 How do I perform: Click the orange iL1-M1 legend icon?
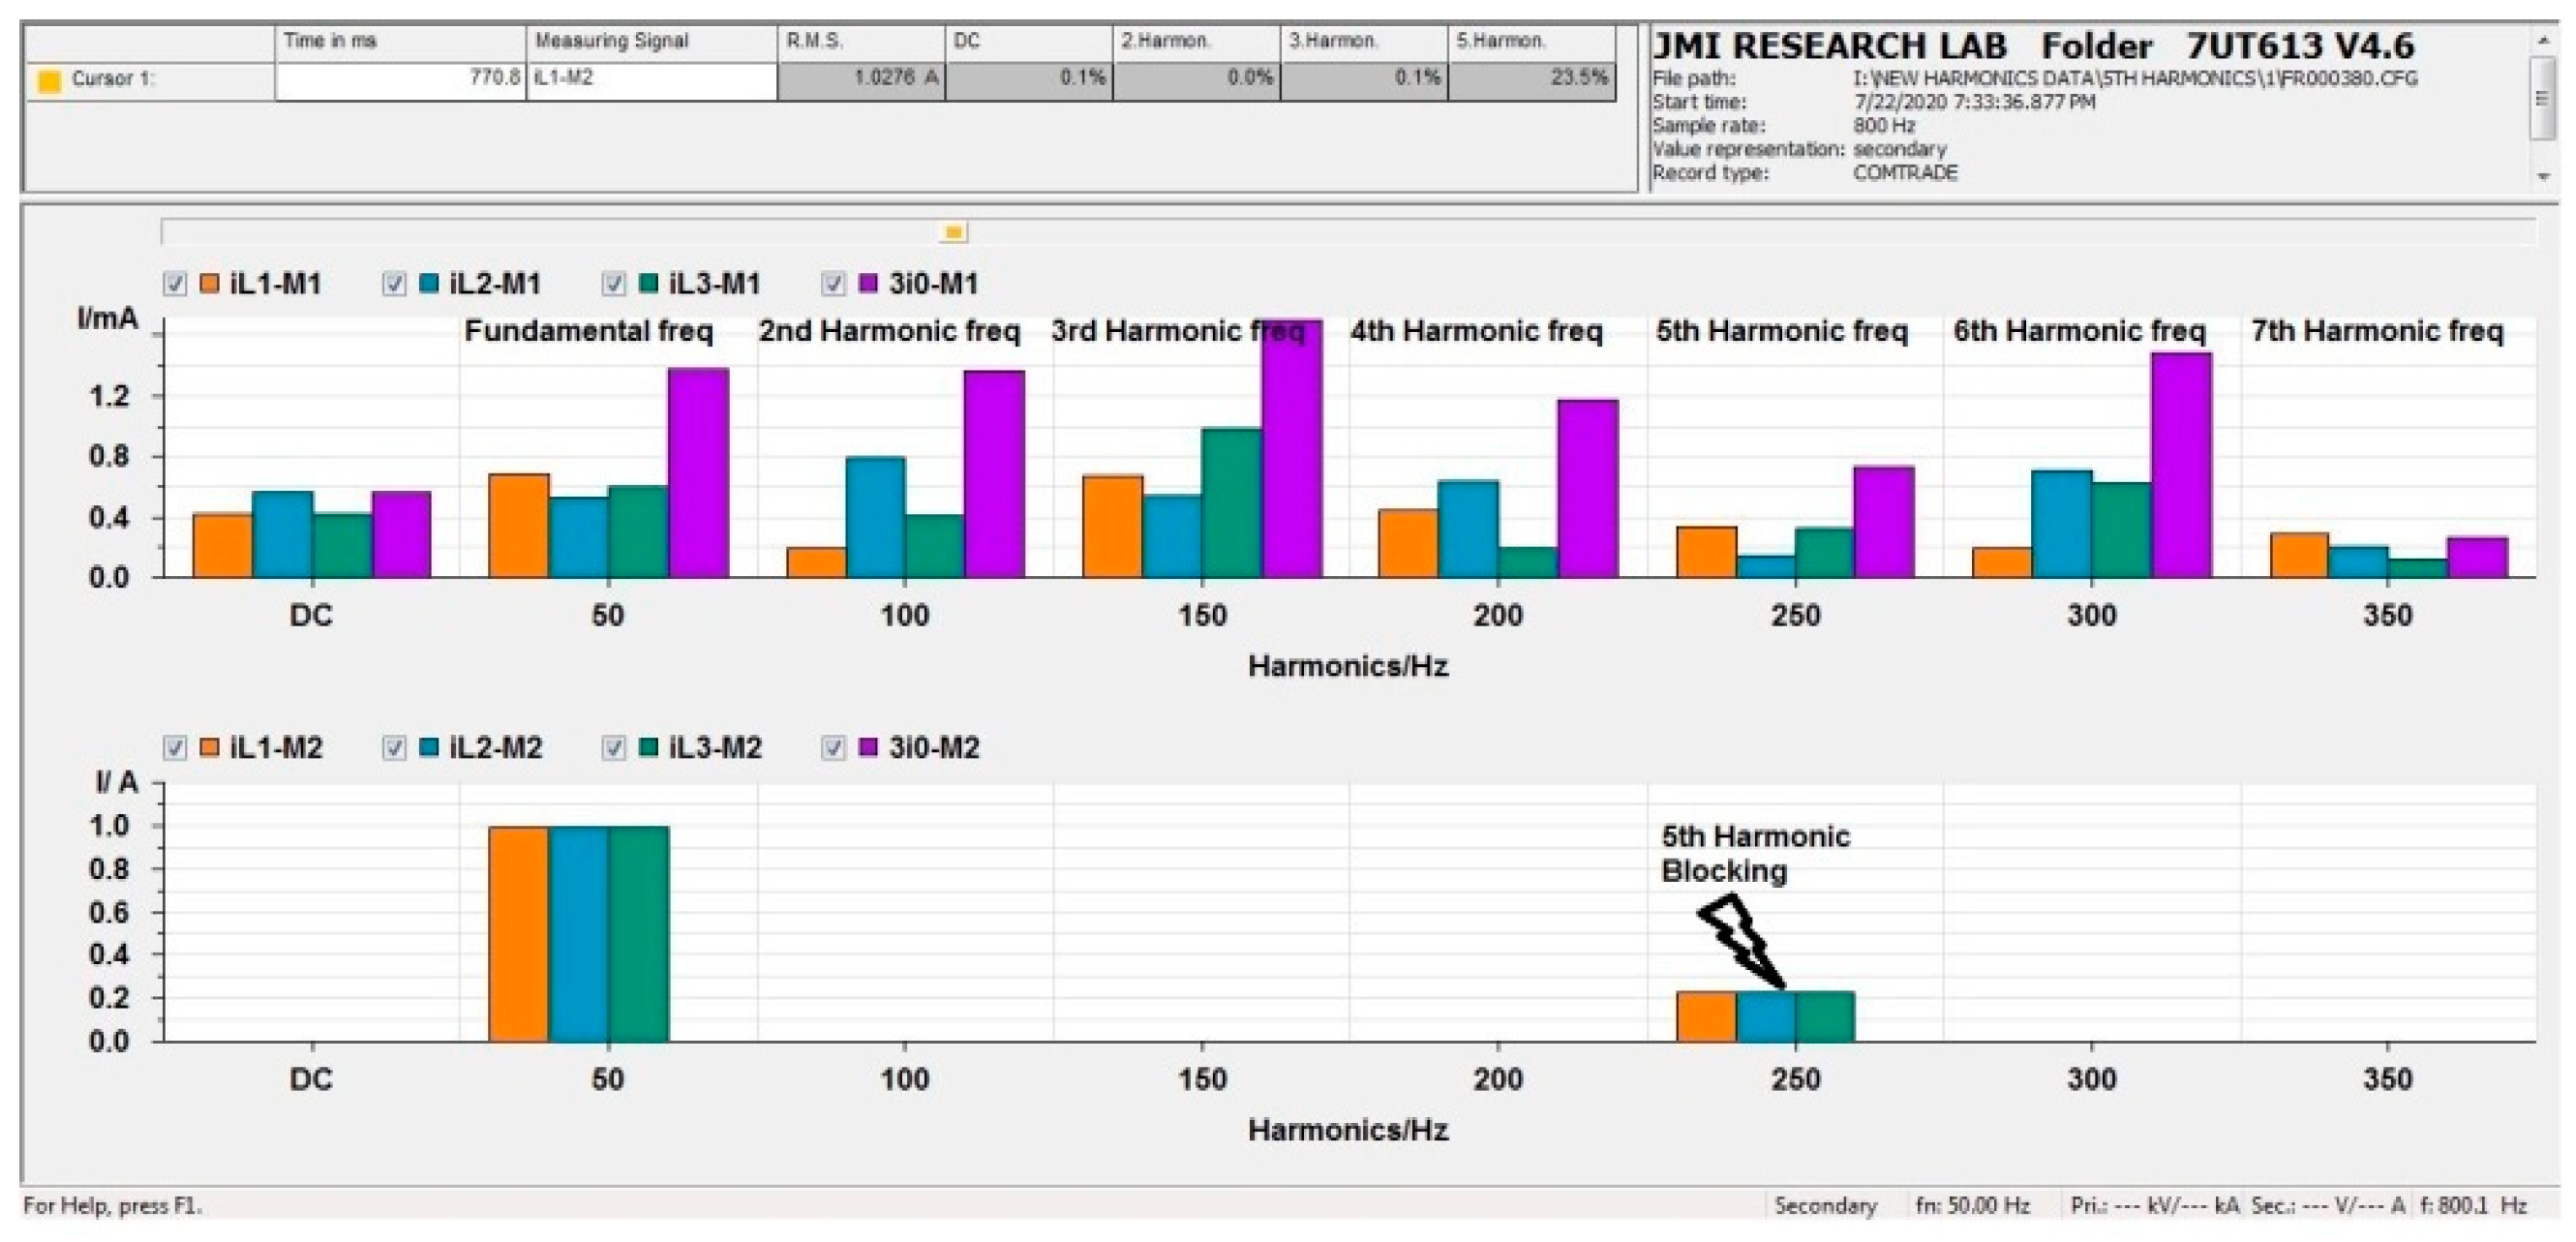point(209,284)
